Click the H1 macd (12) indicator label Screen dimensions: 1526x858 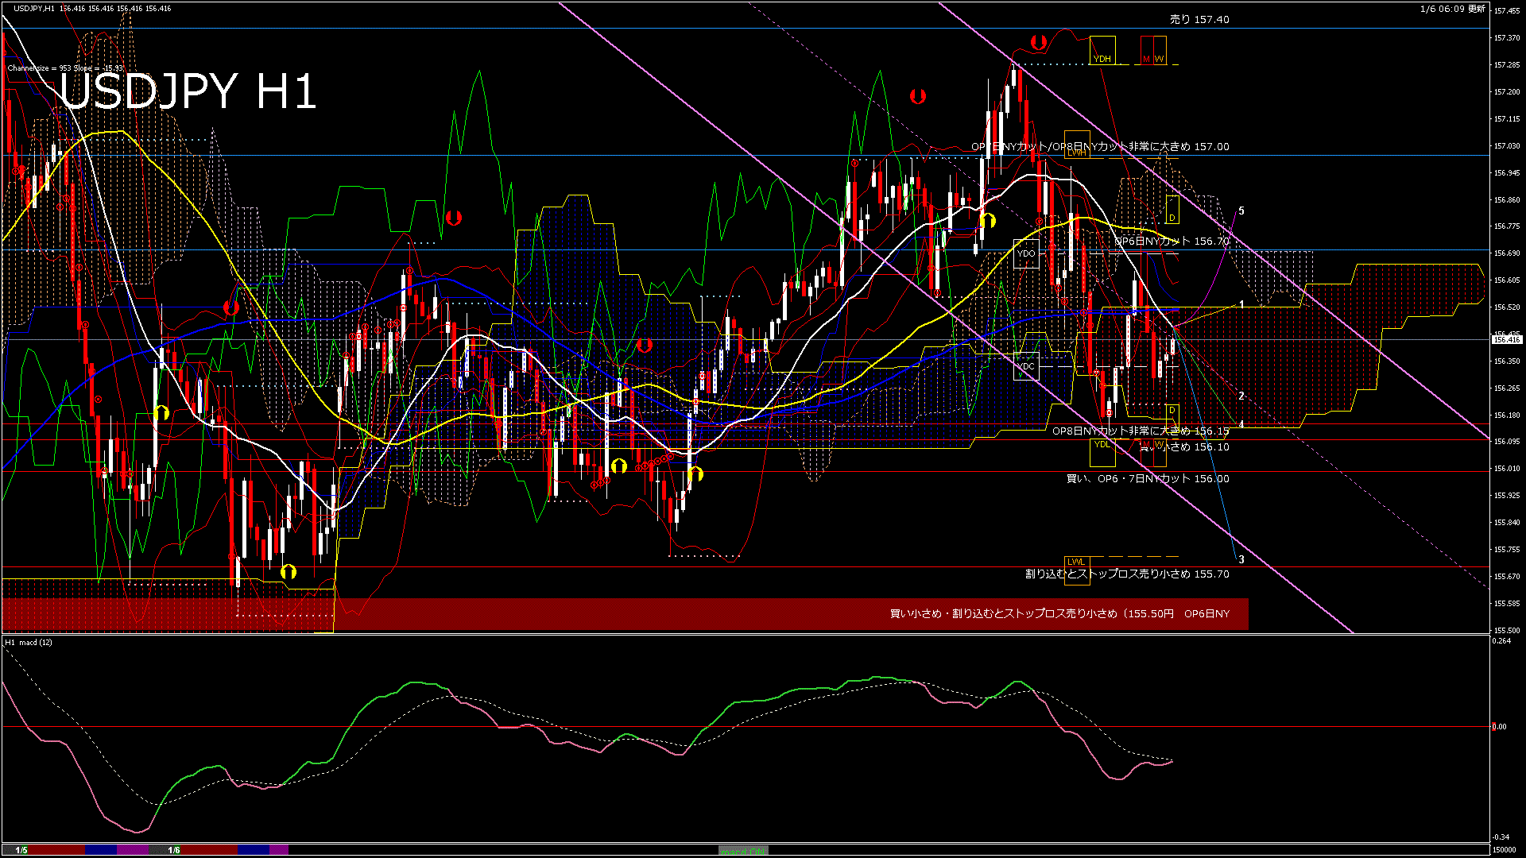click(x=29, y=642)
